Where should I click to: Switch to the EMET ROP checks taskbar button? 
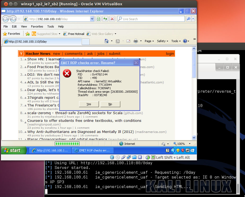[x=93, y=150]
